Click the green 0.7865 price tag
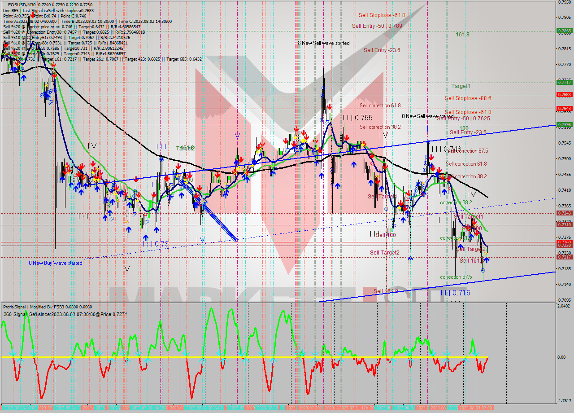This screenshot has height=413, width=574. coord(564,31)
